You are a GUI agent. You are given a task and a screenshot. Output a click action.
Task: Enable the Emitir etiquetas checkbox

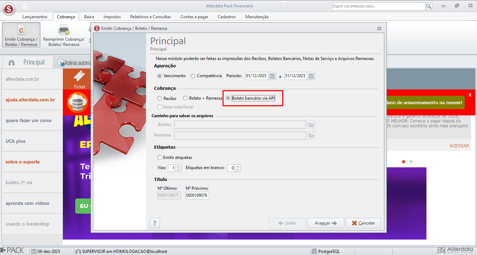(x=160, y=157)
